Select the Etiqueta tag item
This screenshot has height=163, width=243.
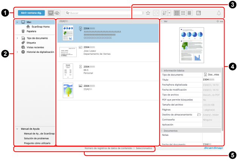pos(31,43)
